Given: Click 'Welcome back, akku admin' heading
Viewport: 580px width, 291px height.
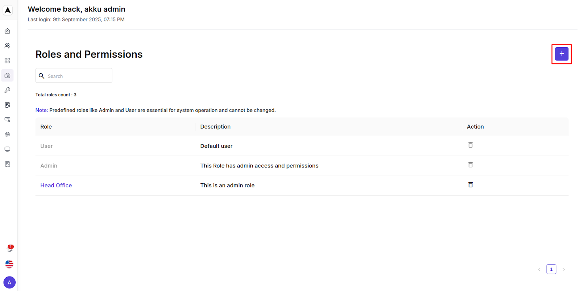Looking at the screenshot, I should pyautogui.click(x=76, y=9).
